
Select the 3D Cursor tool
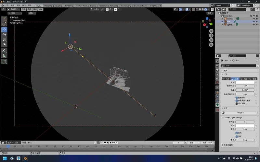point(4,24)
